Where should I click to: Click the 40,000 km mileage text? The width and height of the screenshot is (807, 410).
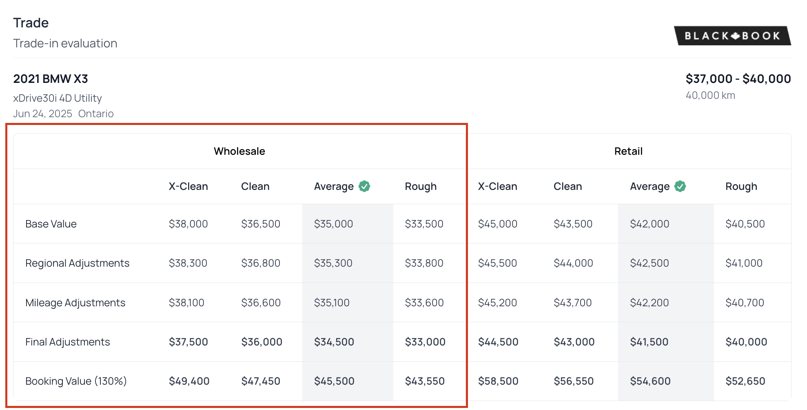[710, 95]
